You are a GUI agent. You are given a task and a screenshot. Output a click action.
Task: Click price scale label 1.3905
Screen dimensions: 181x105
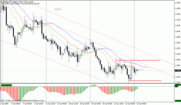coord(178,8)
